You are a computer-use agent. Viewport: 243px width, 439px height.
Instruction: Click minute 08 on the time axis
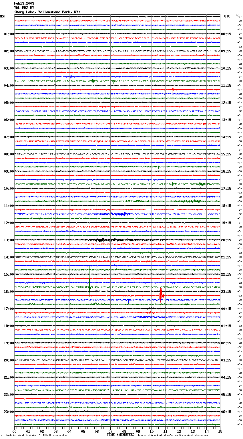[x=124, y=431]
